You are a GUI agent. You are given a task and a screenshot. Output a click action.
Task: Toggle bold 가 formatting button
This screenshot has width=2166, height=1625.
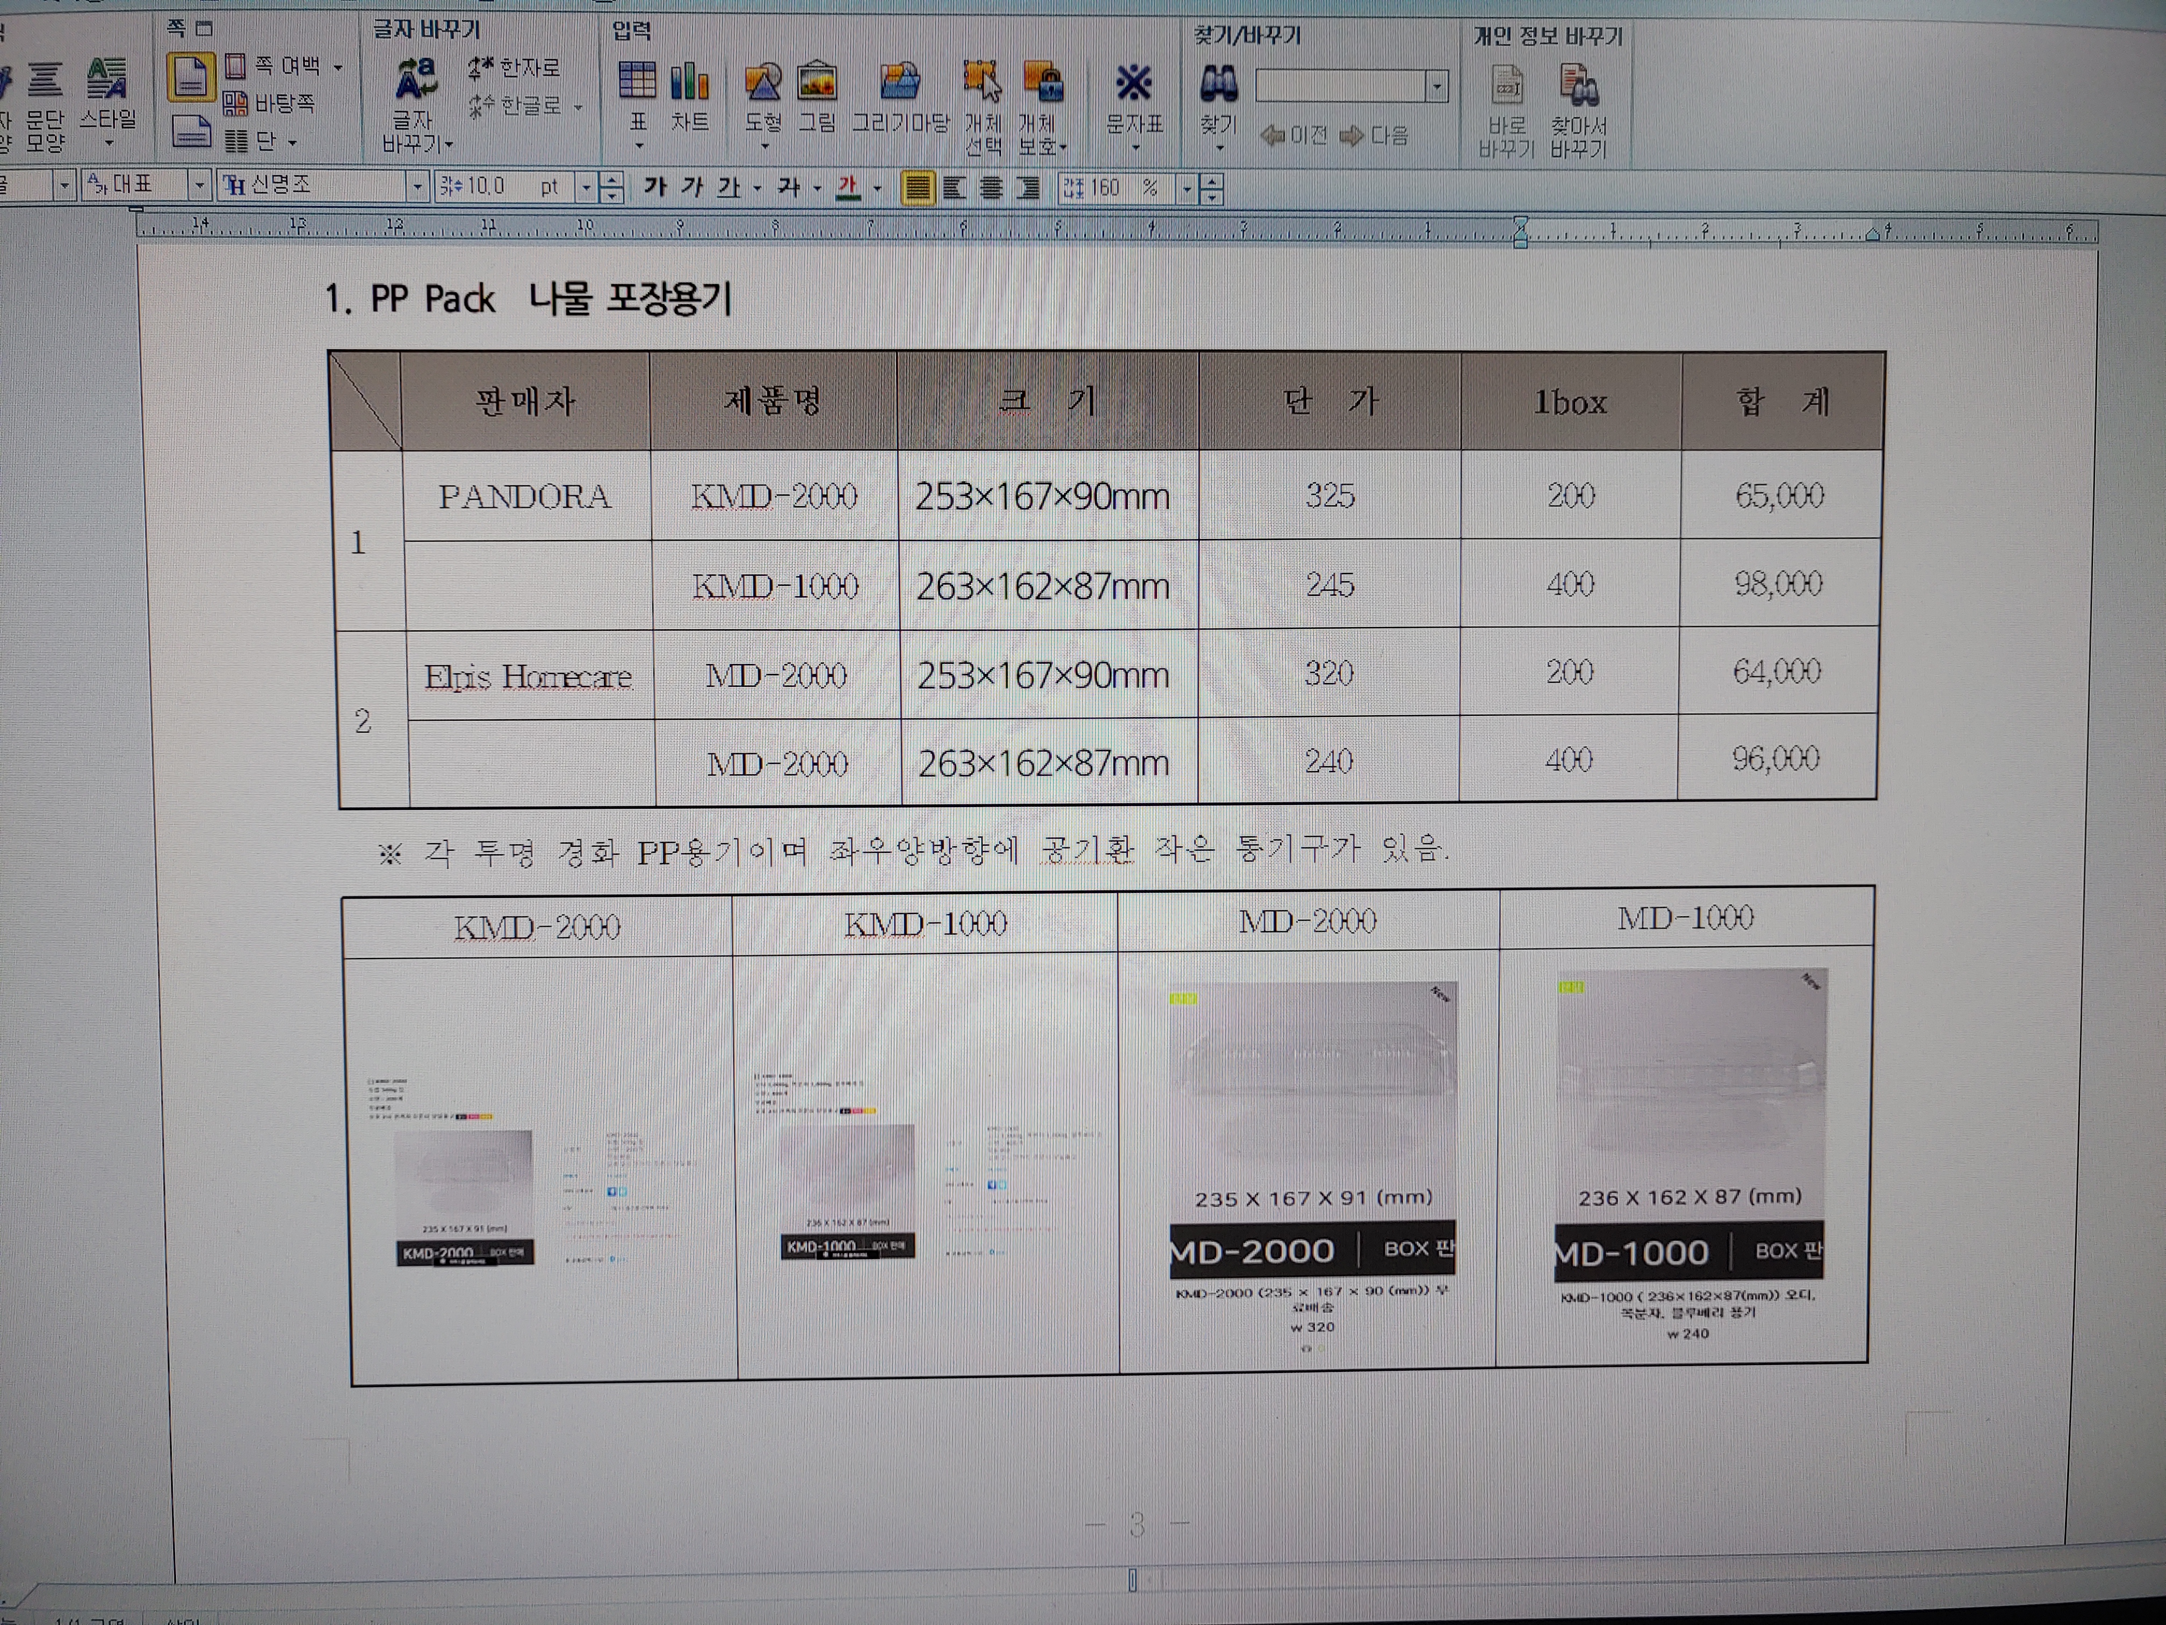click(x=655, y=186)
